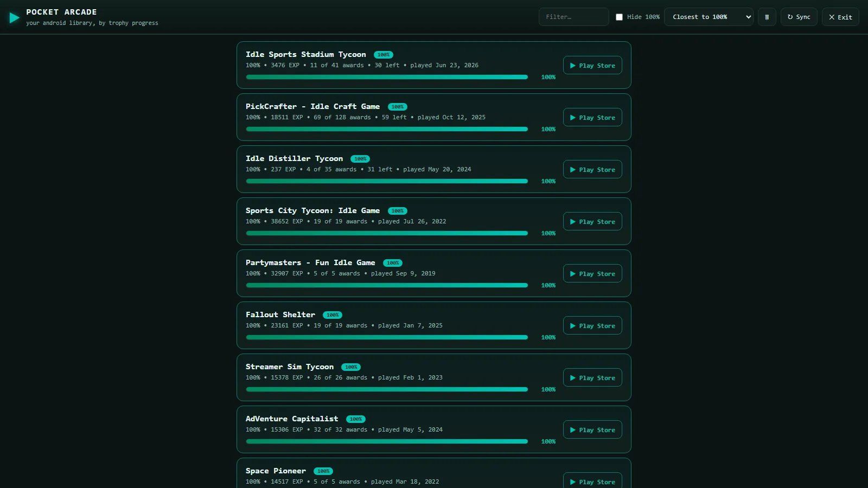The height and width of the screenshot is (488, 868).
Task: Click the PickCrafter progress bar
Action: (x=387, y=129)
